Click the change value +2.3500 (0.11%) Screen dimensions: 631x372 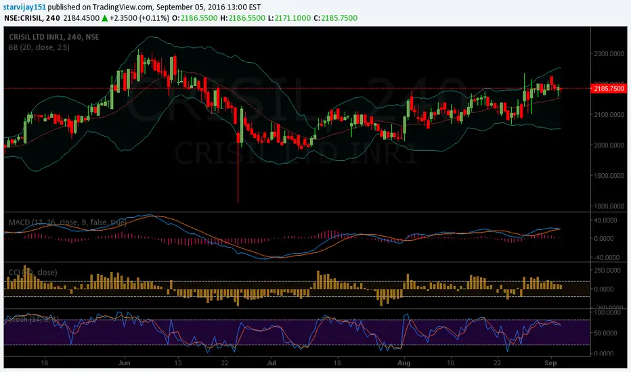pos(139,18)
